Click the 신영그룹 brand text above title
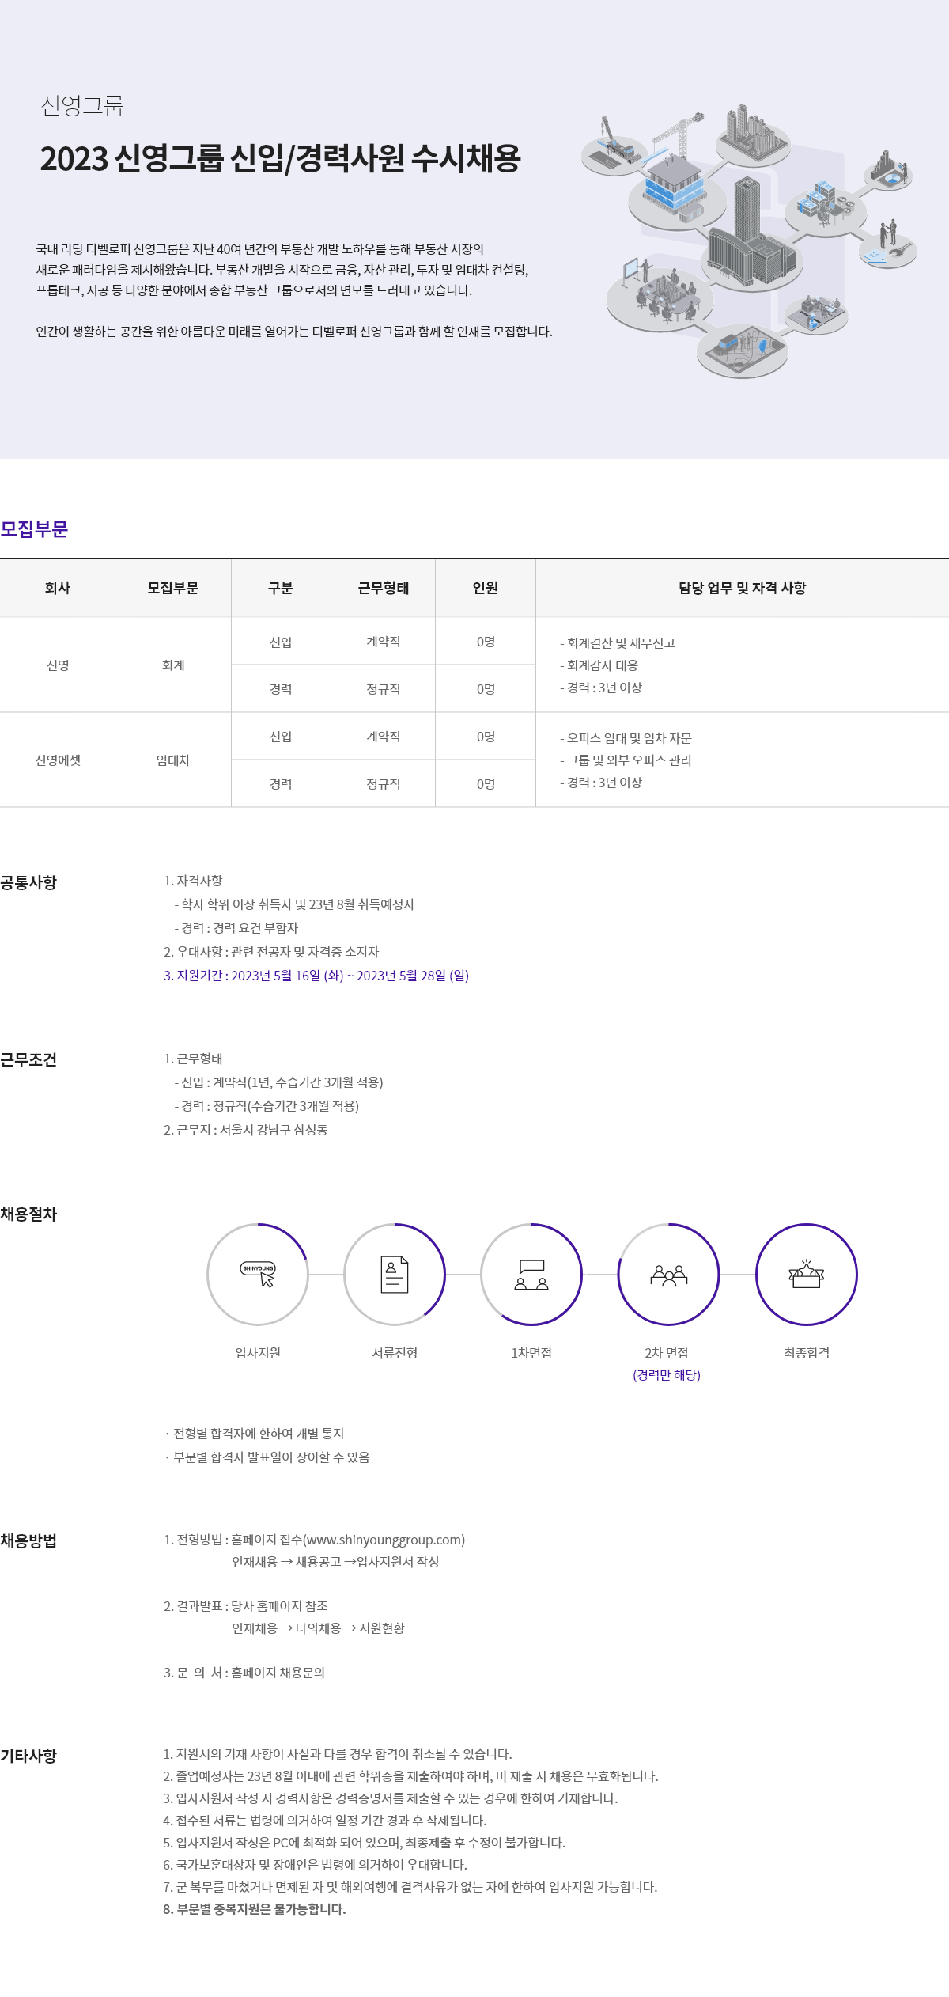The height and width of the screenshot is (1997, 949). point(82,105)
